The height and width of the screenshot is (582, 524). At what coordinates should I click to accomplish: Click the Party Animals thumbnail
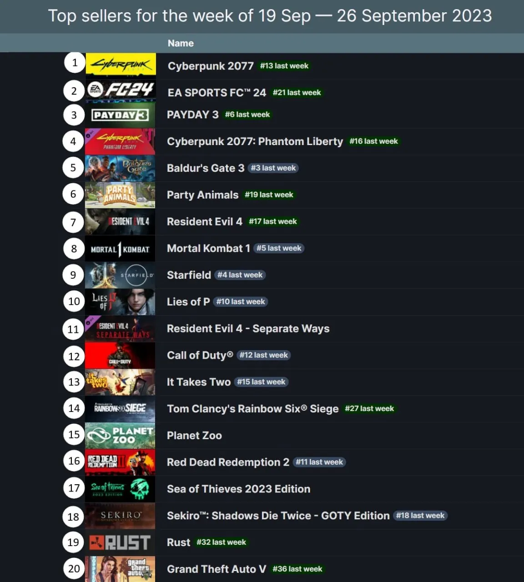pyautogui.click(x=120, y=195)
